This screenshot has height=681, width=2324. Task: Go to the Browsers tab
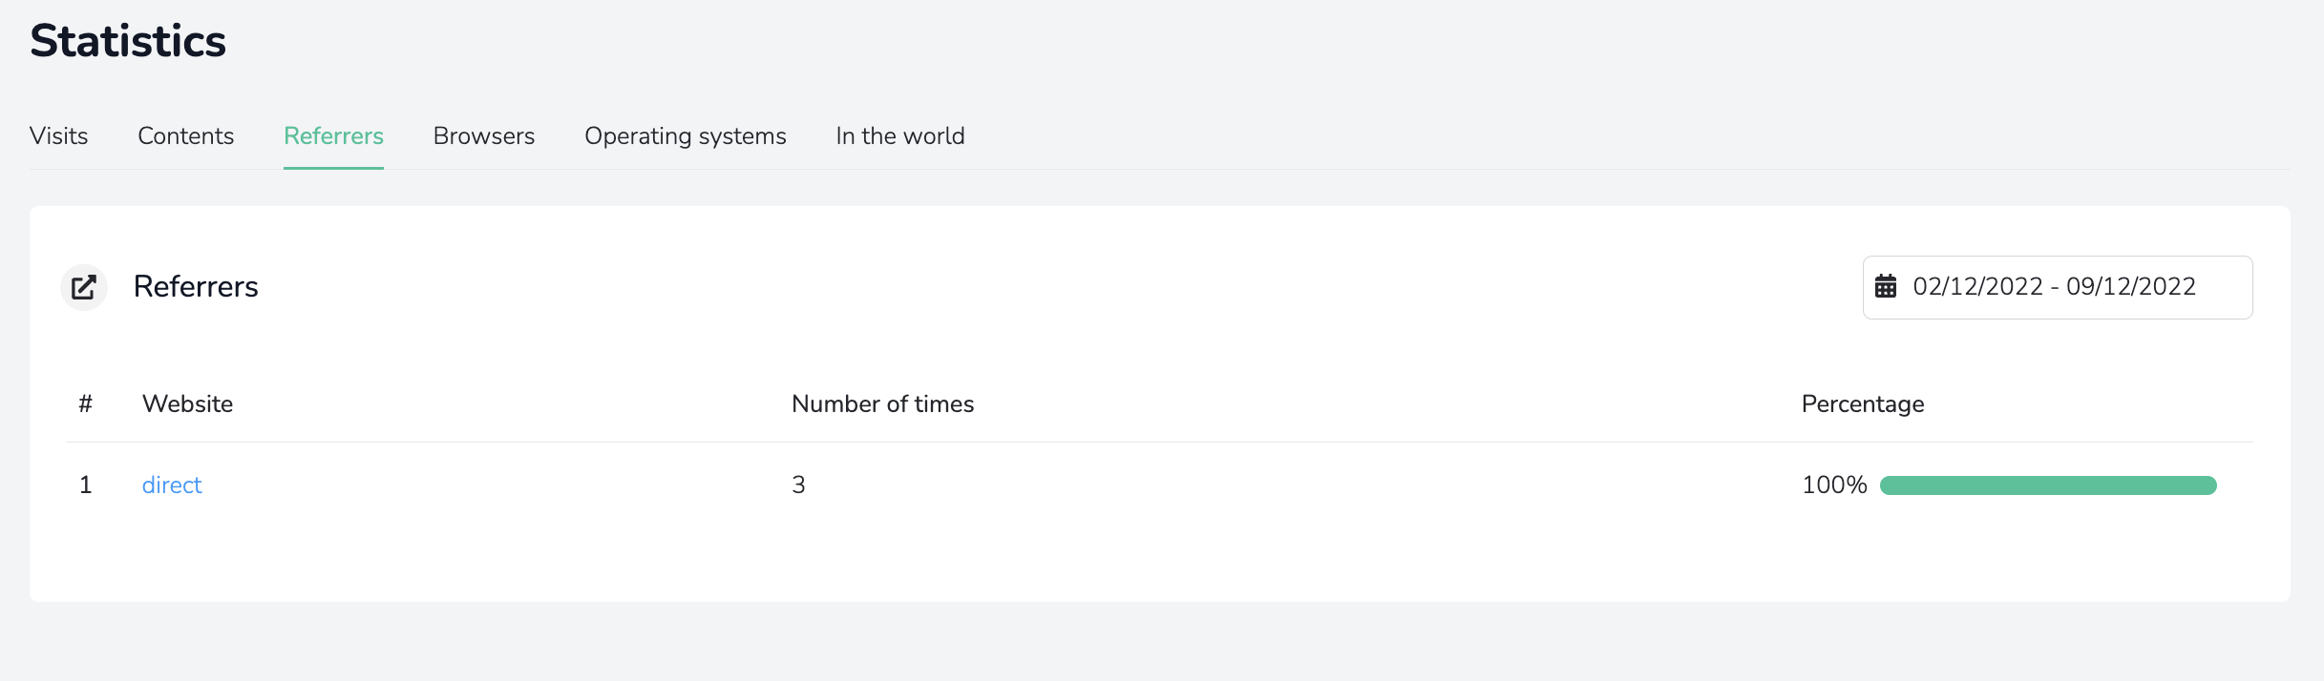484,136
